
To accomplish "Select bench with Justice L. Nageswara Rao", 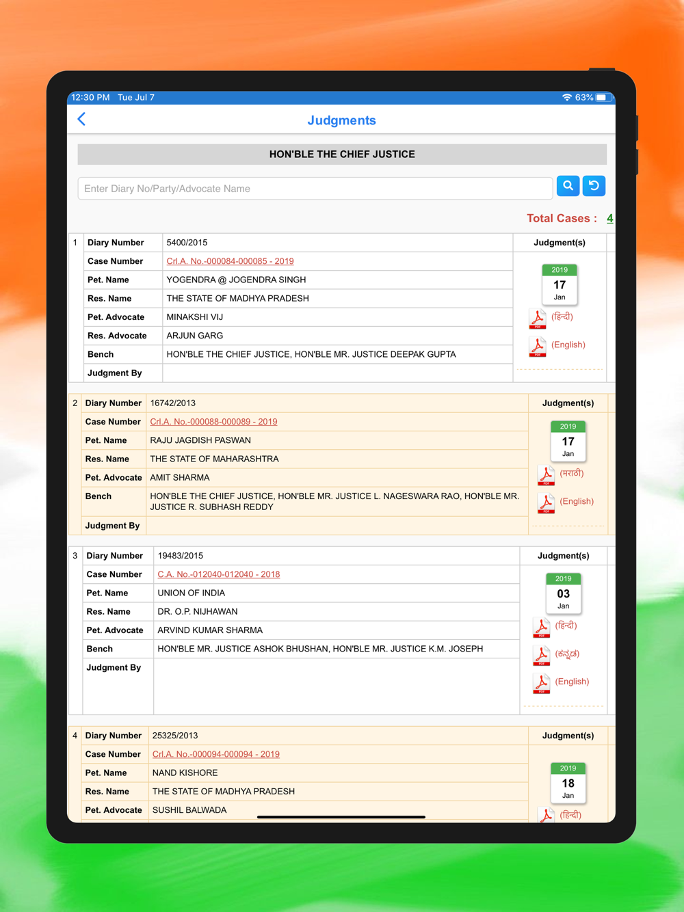I will [334, 501].
